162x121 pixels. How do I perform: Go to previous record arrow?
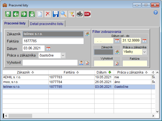pos(16,14)
